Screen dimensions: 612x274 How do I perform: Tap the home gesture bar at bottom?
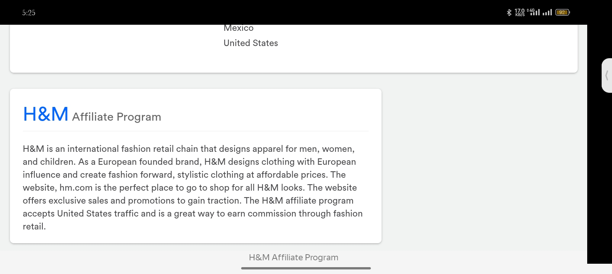click(306, 268)
